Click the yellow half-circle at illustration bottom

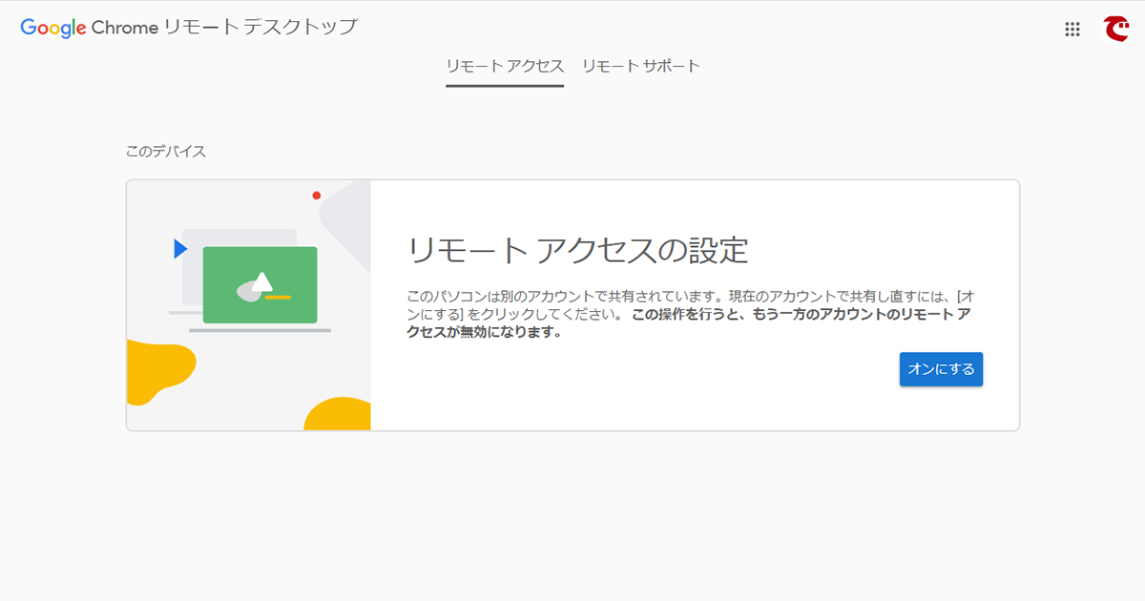tap(339, 413)
